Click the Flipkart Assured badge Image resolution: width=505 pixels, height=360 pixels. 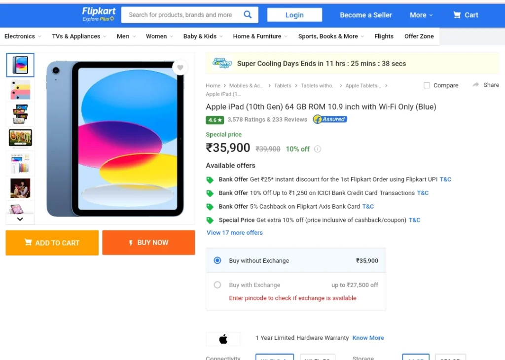coord(330,119)
